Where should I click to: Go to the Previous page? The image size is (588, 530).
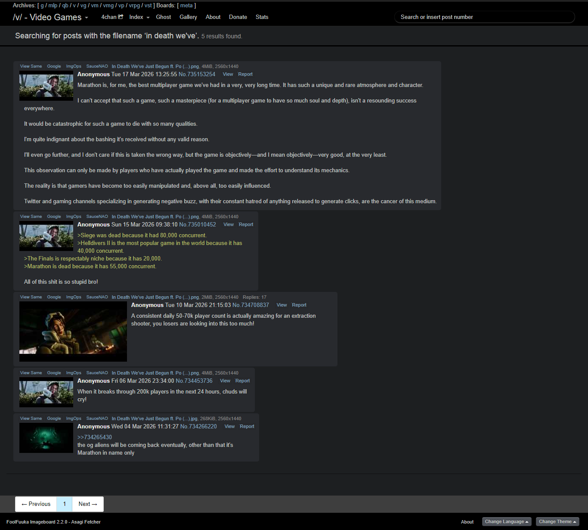point(36,504)
